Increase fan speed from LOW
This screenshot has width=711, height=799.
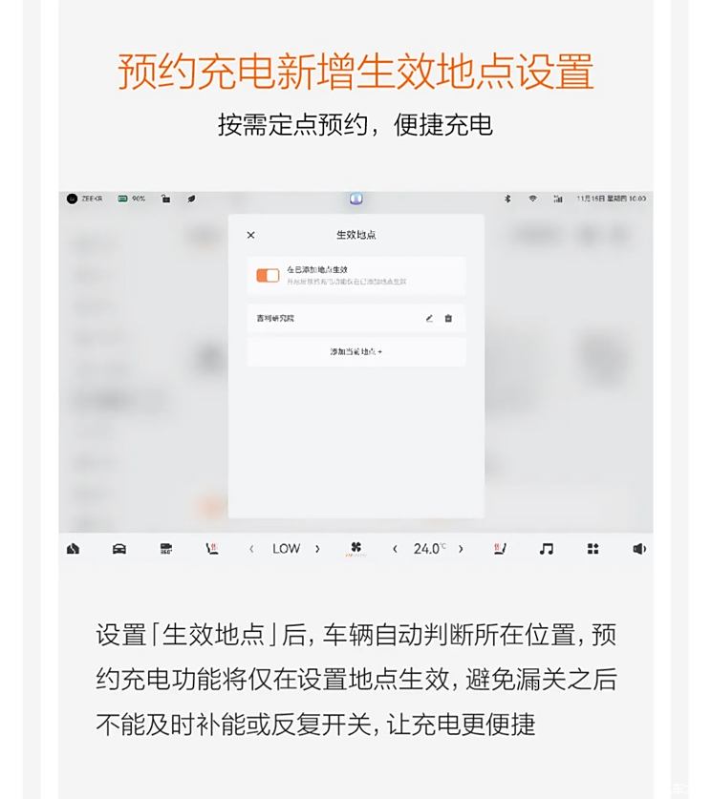click(x=317, y=549)
